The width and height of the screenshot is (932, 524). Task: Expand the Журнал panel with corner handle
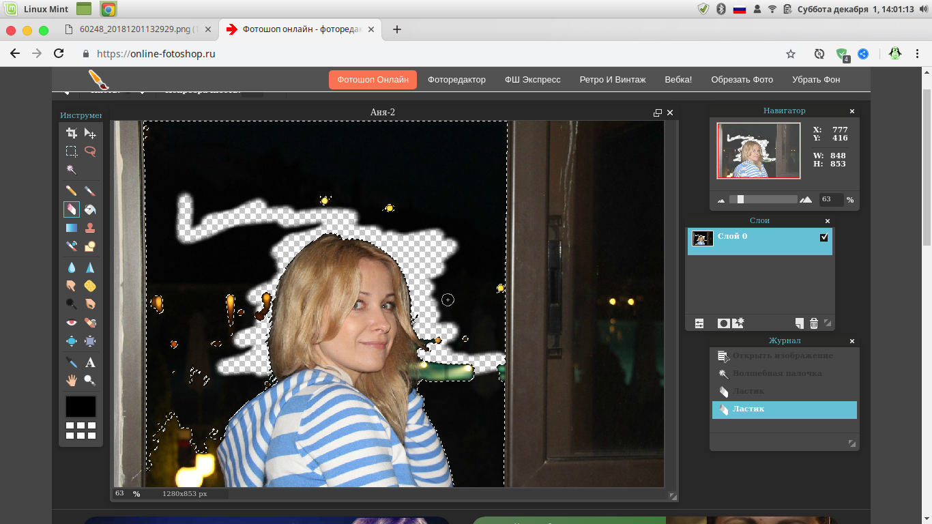point(851,443)
